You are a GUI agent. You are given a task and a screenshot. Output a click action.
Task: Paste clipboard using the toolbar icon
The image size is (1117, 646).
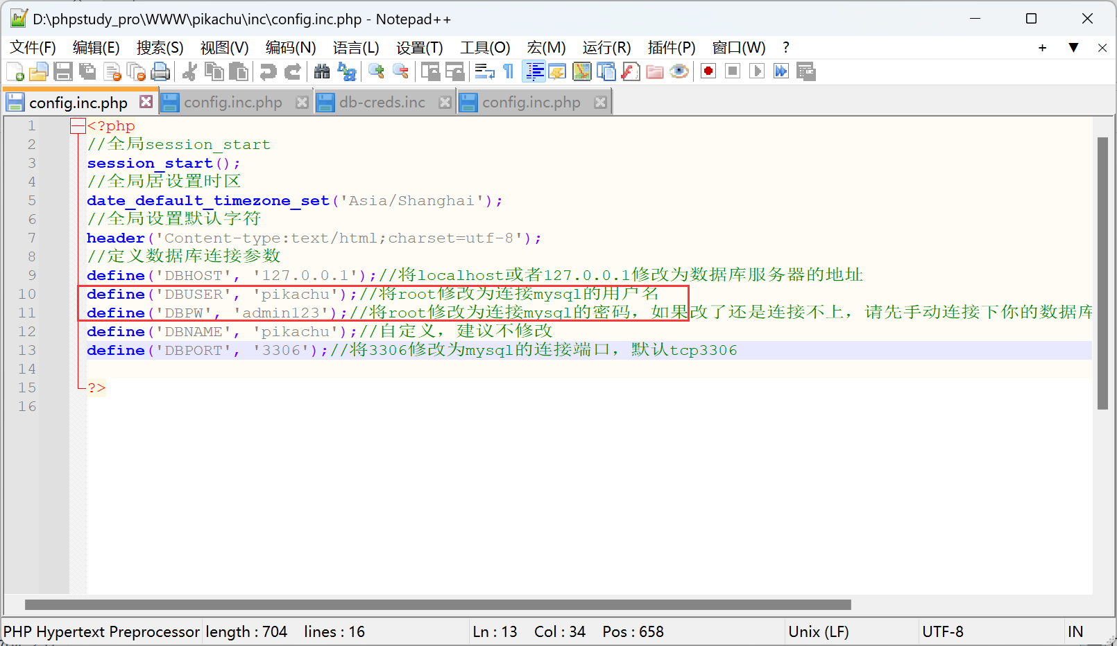[x=239, y=71]
